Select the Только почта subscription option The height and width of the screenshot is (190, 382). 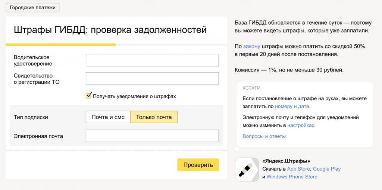(x=154, y=117)
